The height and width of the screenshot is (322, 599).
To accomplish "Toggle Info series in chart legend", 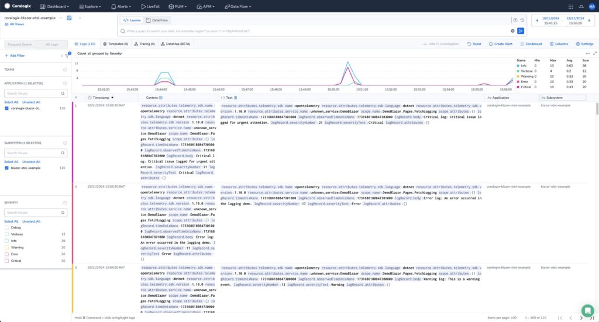I will click(x=521, y=65).
